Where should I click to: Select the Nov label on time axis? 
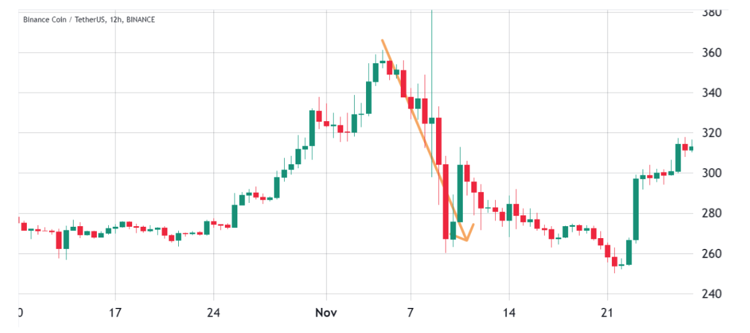pyautogui.click(x=327, y=312)
